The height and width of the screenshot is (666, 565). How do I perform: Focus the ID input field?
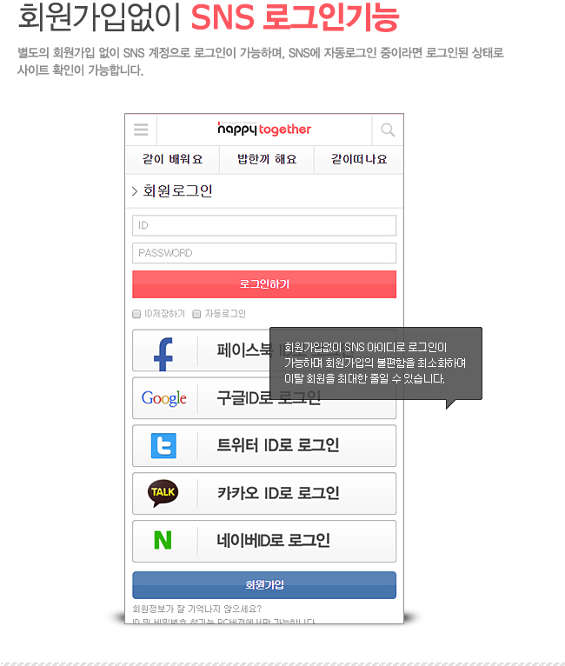[264, 225]
